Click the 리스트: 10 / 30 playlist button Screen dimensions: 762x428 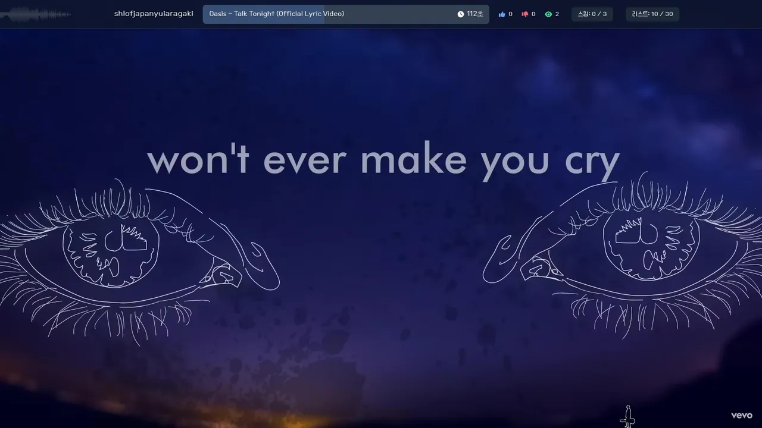tap(652, 14)
